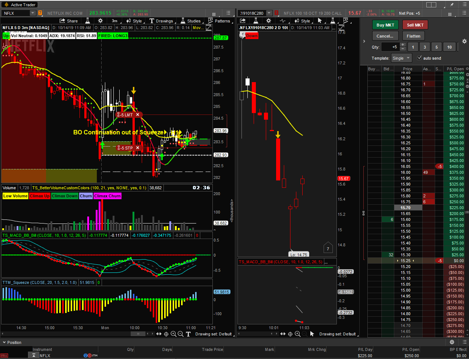Open the dual-pane layout selector

431,5
